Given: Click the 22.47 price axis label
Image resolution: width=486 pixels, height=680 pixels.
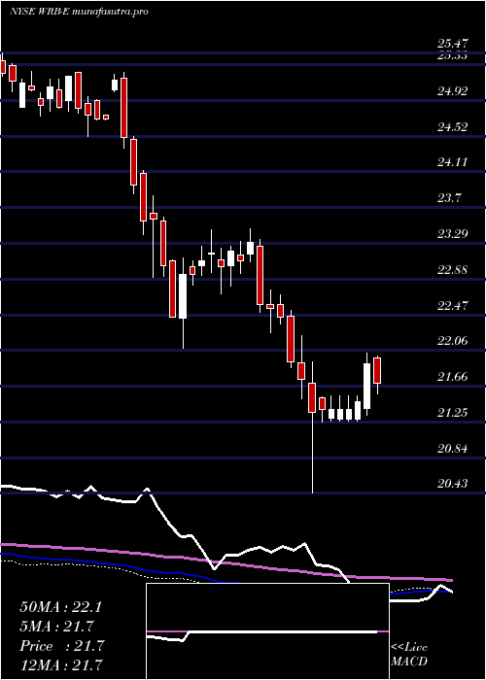Looking at the screenshot, I should coord(453,305).
